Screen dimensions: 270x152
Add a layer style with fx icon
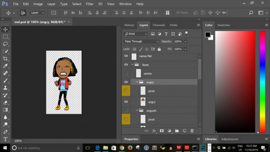(154, 131)
